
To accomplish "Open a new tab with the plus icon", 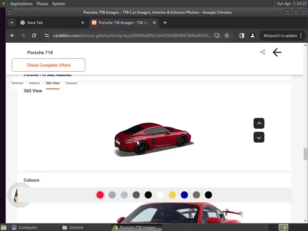I will pyautogui.click(x=165, y=23).
